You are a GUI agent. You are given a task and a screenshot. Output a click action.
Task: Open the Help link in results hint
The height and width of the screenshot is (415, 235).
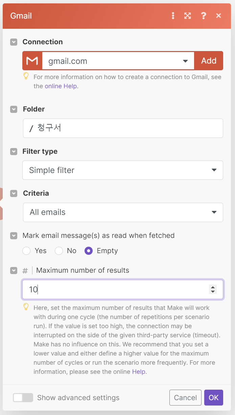(139, 372)
